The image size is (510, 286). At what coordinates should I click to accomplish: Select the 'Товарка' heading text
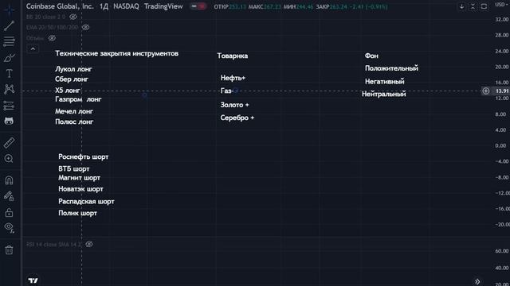pos(233,56)
